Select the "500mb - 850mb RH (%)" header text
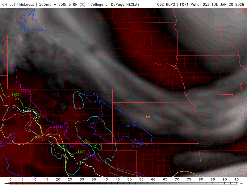 pyautogui.click(x=62, y=5)
